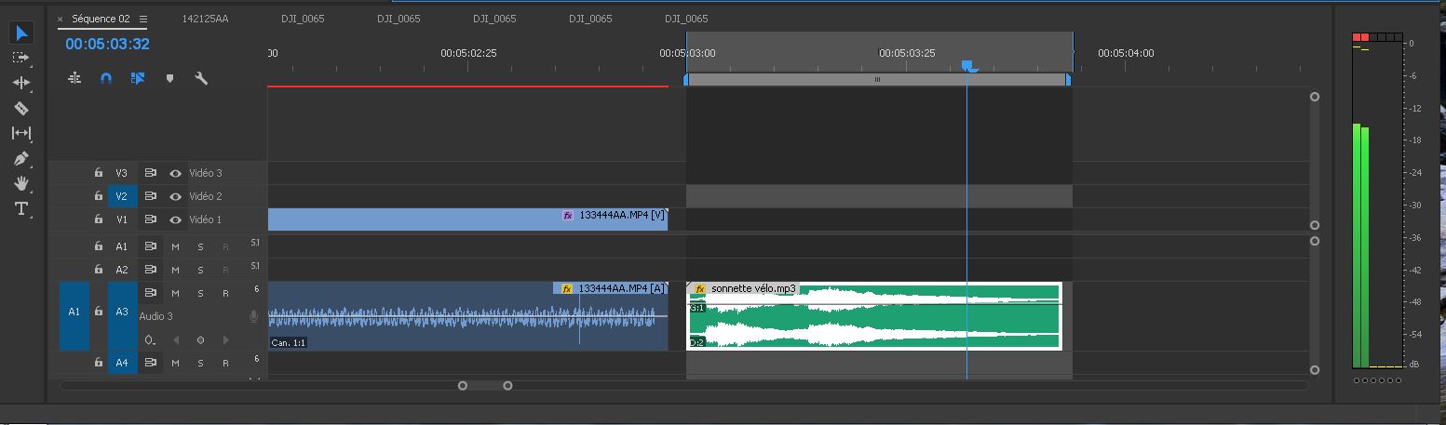Image resolution: width=1446 pixels, height=425 pixels.
Task: Open the Audio 3 keyframe display dropdown
Action: [151, 340]
